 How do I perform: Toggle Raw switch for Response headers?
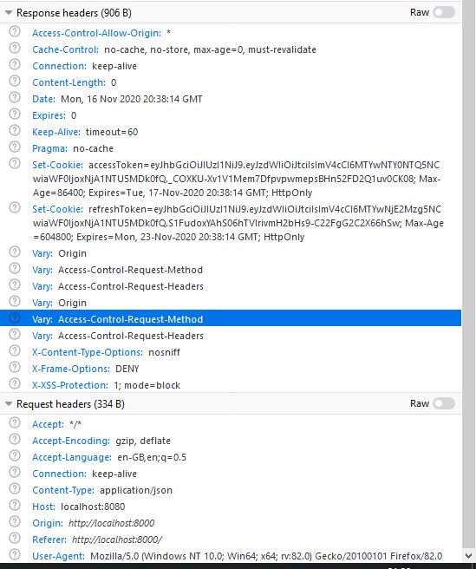click(x=444, y=12)
